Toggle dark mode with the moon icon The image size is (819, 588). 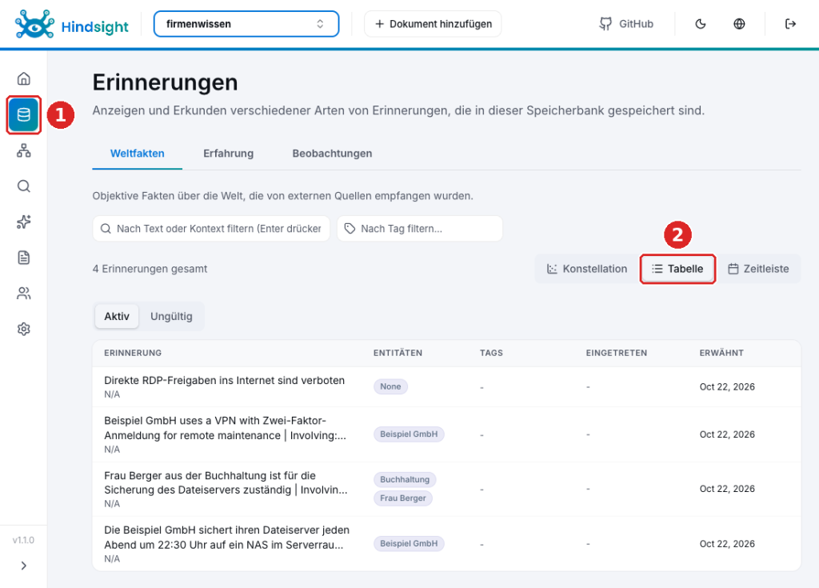tap(701, 24)
